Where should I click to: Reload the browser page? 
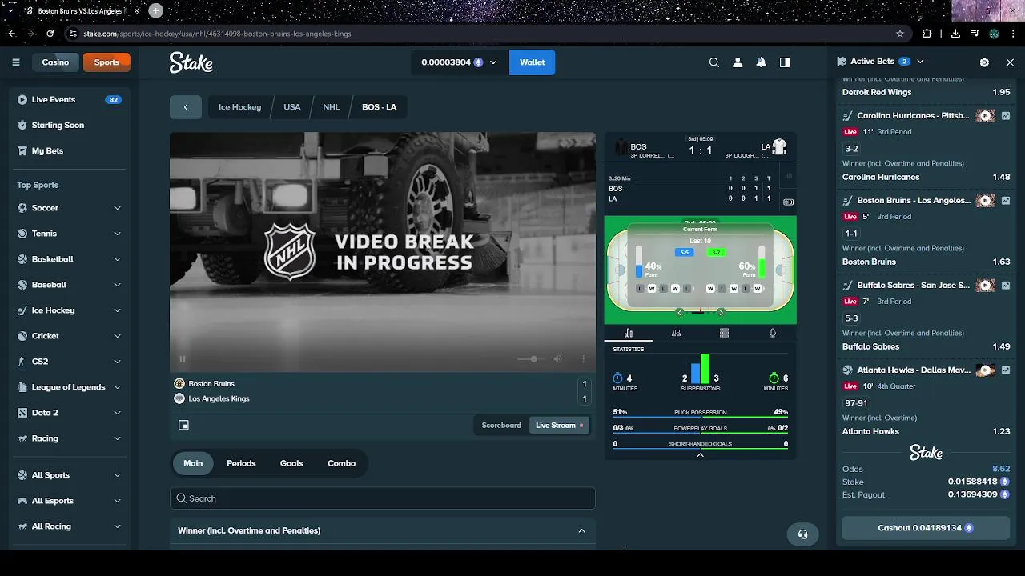click(50, 34)
